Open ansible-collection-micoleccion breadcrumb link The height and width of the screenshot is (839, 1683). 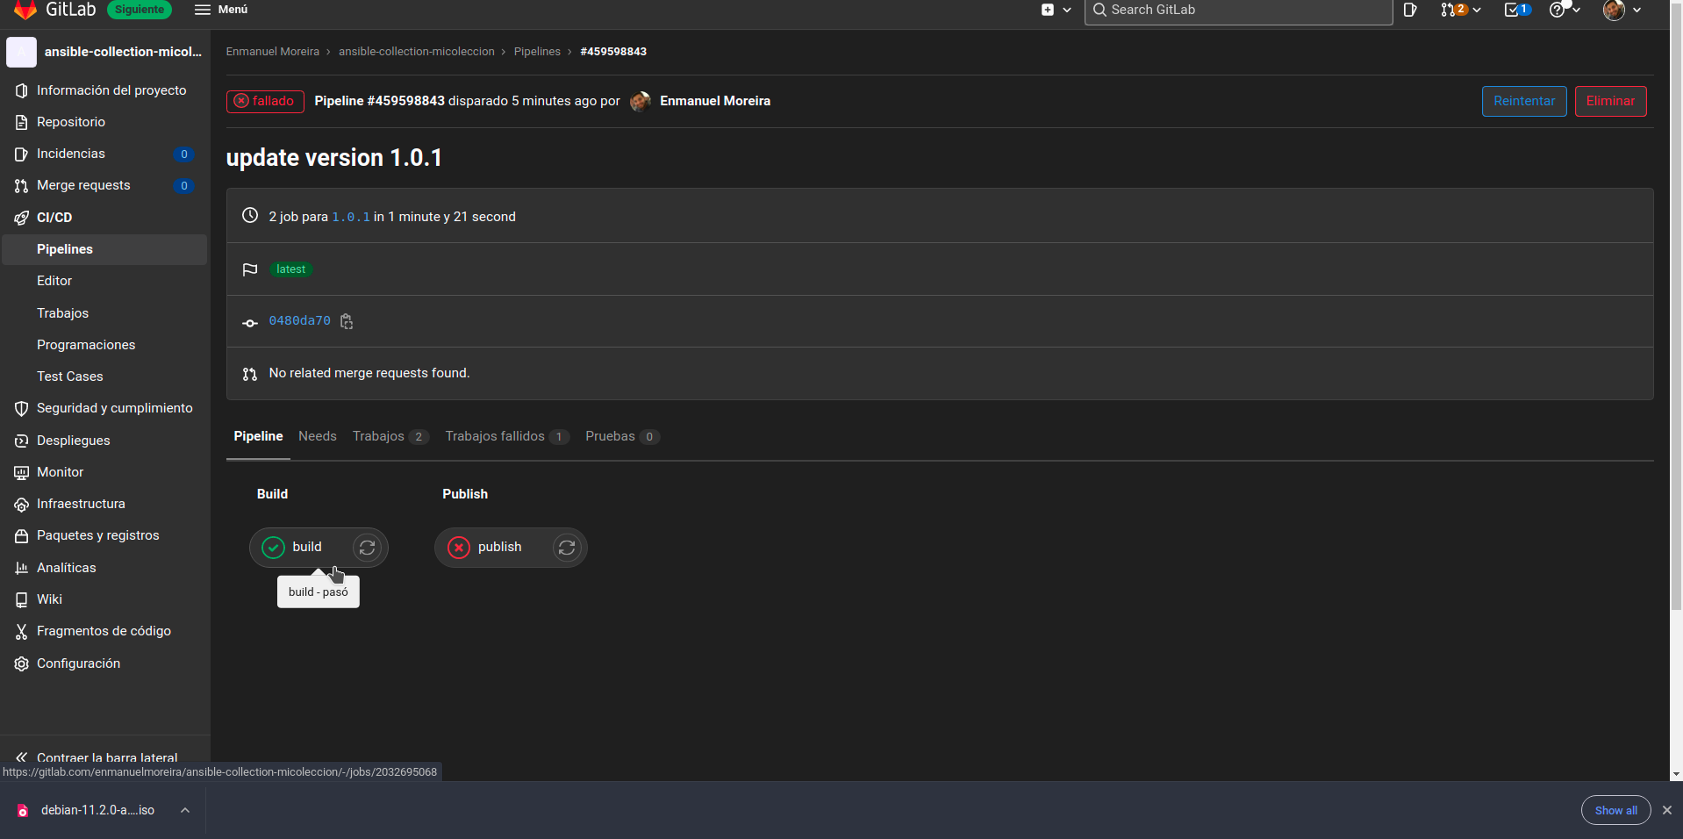(x=417, y=52)
